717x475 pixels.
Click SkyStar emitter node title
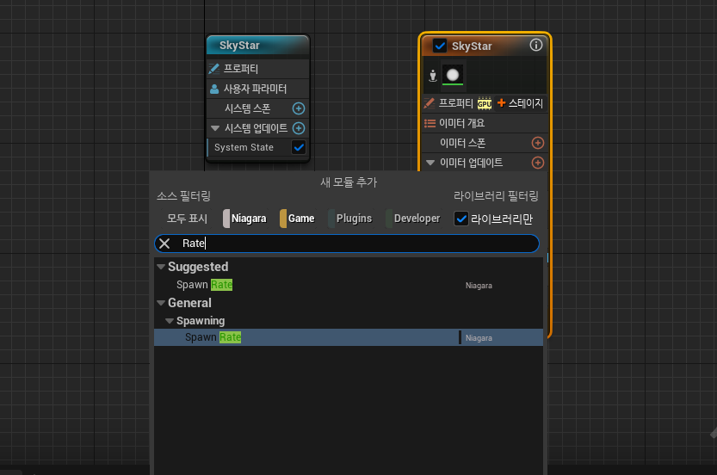[472, 46]
